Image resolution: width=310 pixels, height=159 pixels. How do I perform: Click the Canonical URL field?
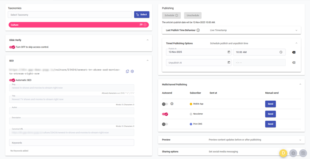[72, 132]
